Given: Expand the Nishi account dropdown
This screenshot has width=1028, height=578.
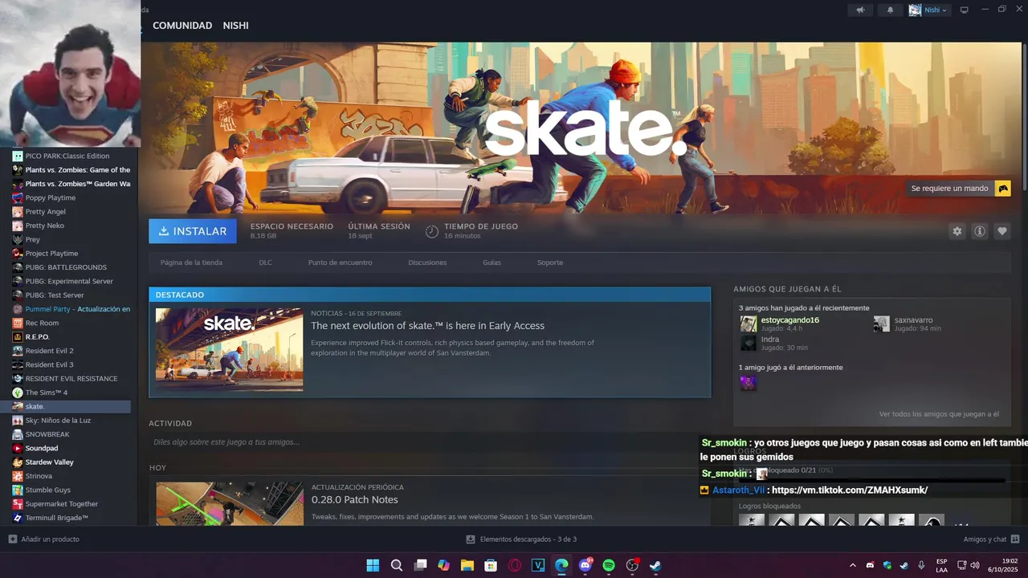Looking at the screenshot, I should click(929, 10).
